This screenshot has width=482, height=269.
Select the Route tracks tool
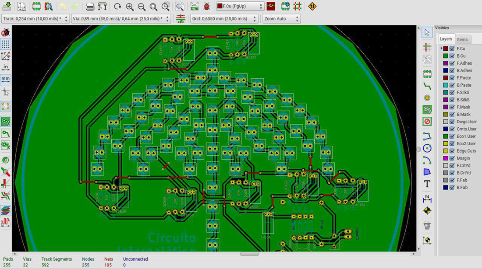(x=427, y=86)
